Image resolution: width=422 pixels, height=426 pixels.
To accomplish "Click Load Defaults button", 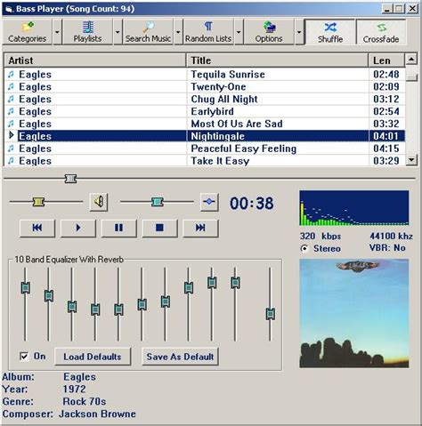I will click(x=93, y=357).
